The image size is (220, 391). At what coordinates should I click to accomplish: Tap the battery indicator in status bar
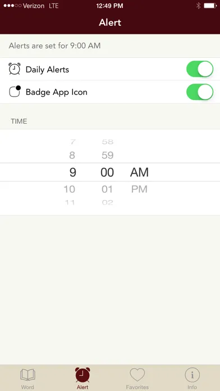[x=210, y=6]
